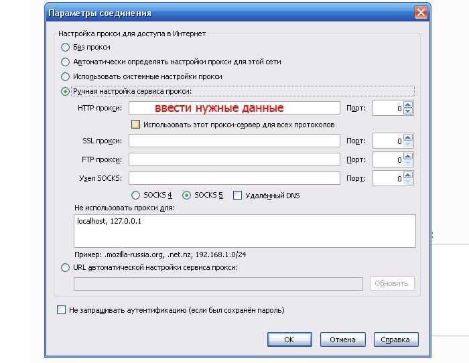
Task: Click the SSL proxy port number field
Action: pos(388,141)
